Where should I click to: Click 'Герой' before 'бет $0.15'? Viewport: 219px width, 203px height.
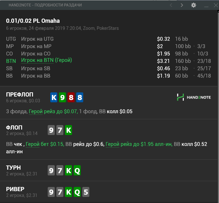[33, 144]
